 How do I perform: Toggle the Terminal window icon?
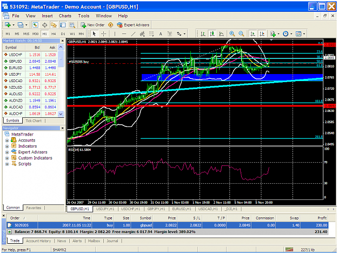pyautogui.click(x=63, y=25)
